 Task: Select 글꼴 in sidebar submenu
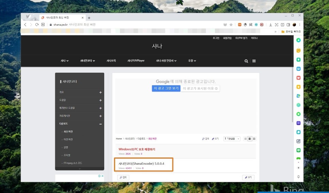[66, 147]
